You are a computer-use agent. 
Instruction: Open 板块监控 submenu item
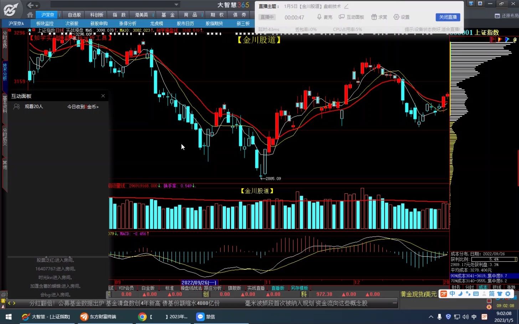point(45,23)
